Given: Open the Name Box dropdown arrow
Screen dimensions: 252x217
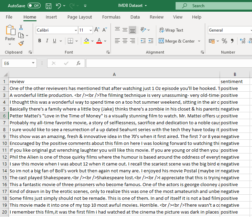Looking at the screenshot, I should (33, 63).
